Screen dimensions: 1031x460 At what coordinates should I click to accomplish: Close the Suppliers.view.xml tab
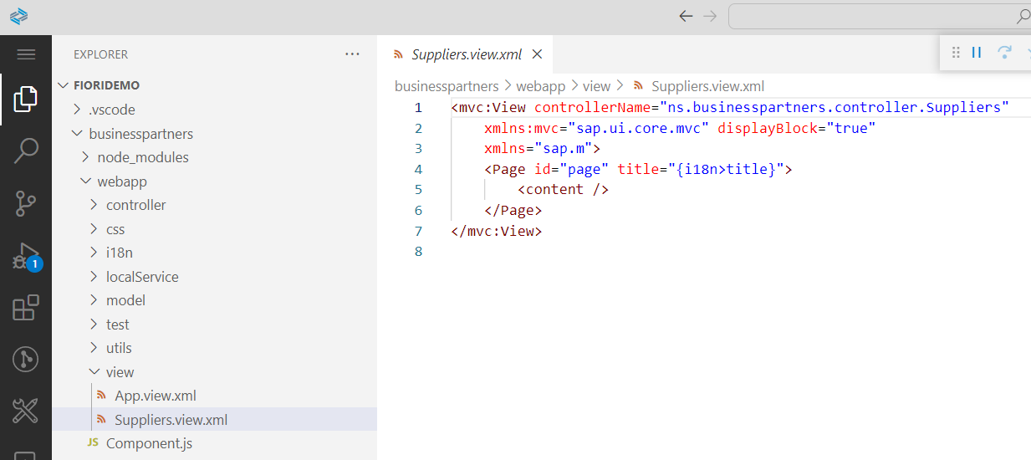coord(538,54)
